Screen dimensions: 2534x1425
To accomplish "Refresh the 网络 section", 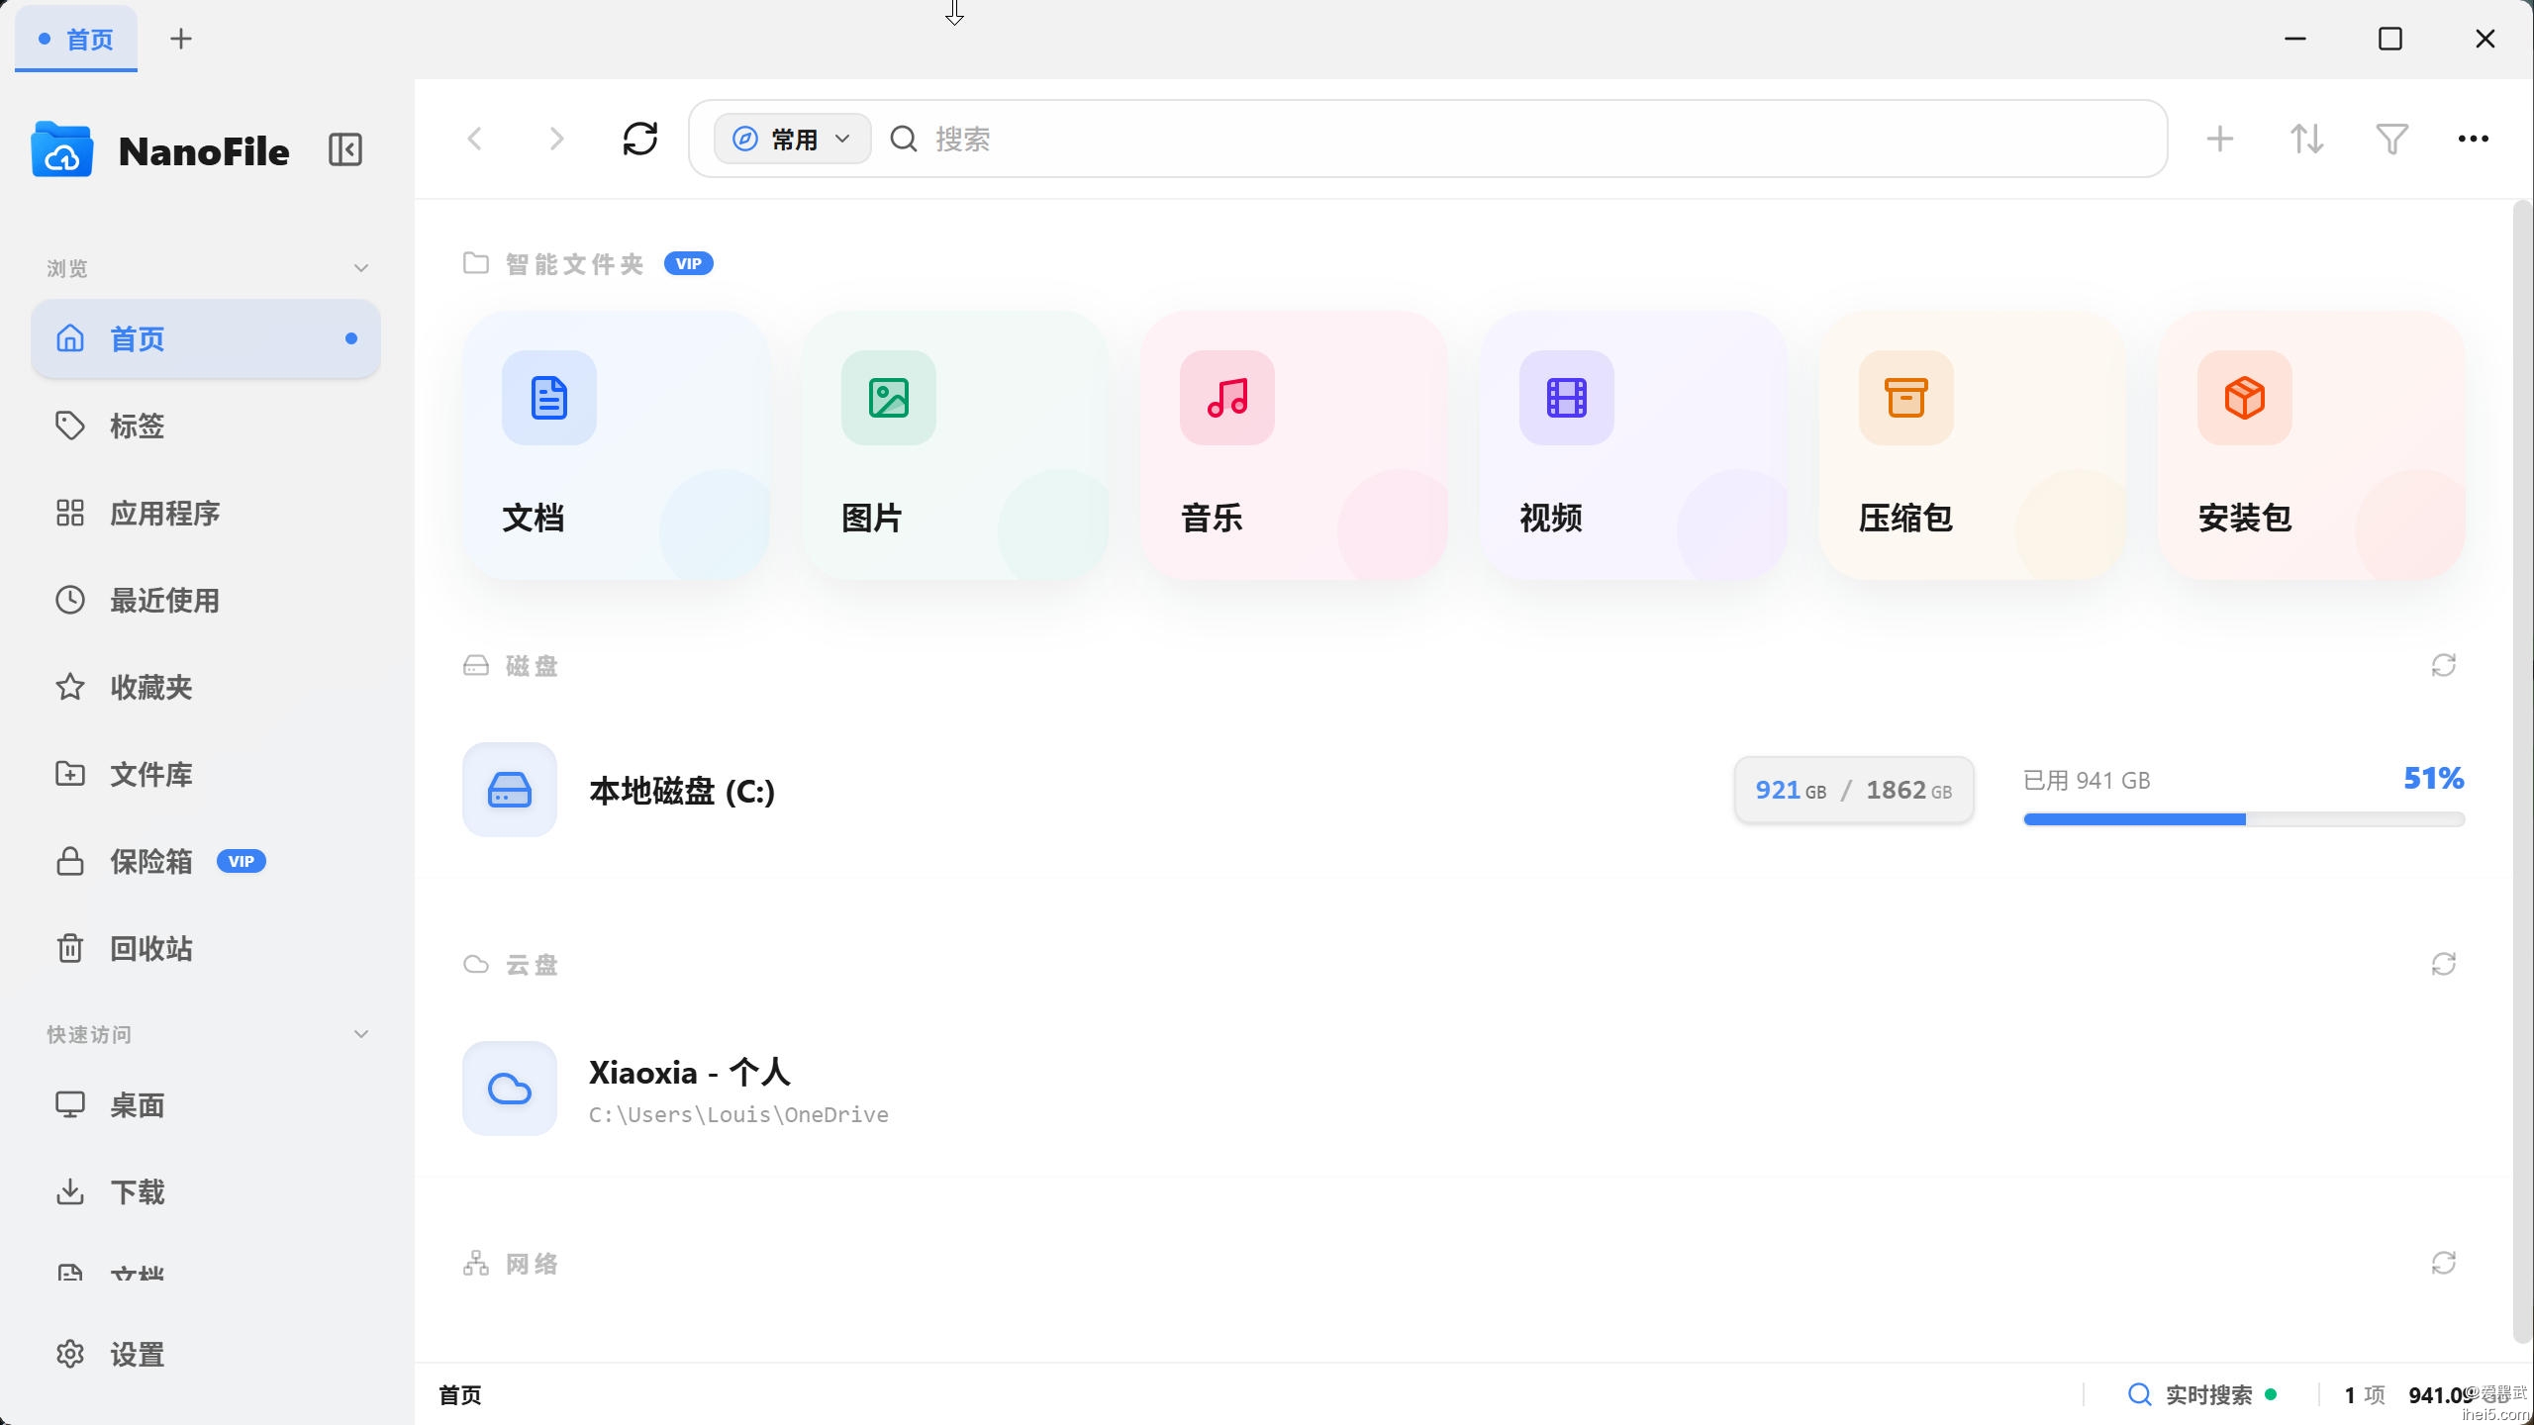I will (x=2444, y=1263).
